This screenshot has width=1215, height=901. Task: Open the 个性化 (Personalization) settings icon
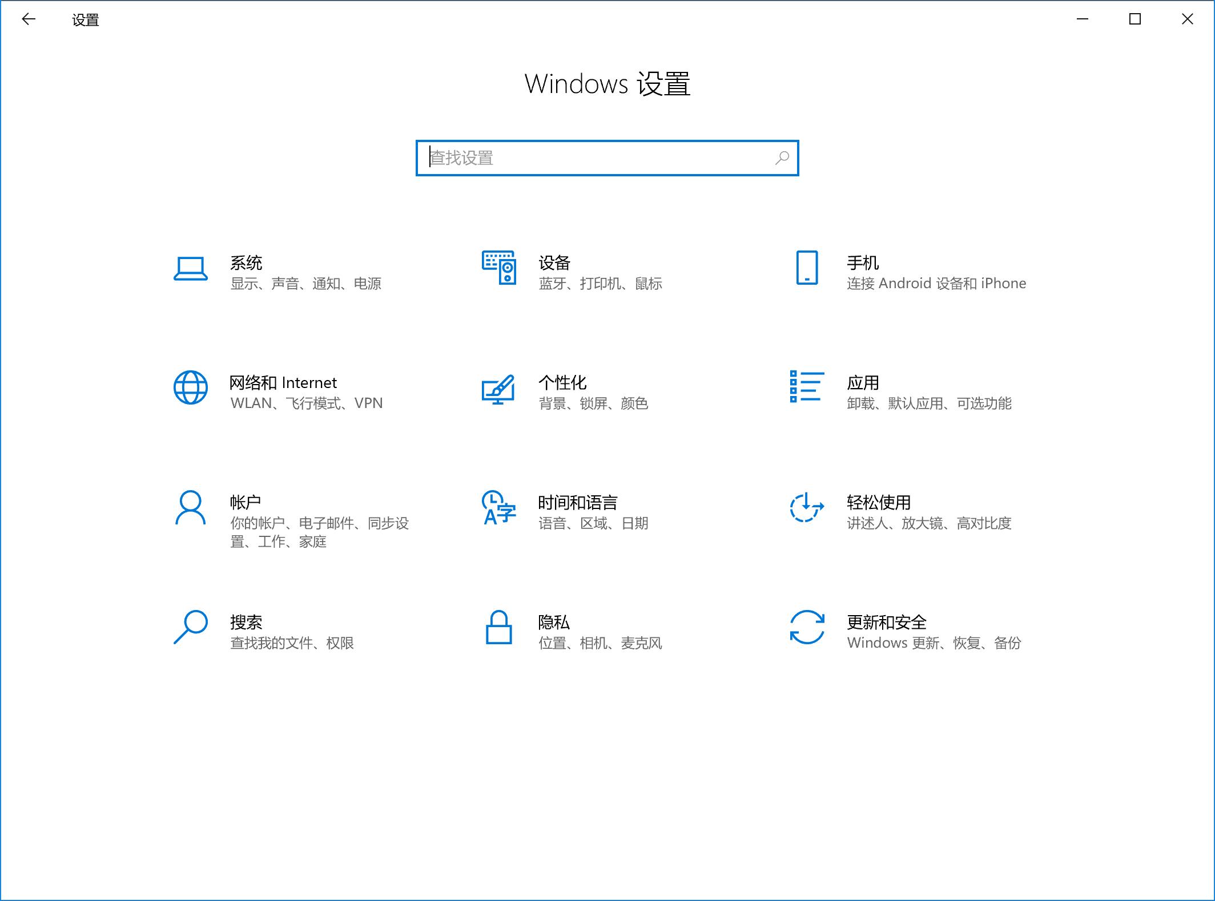pos(498,390)
